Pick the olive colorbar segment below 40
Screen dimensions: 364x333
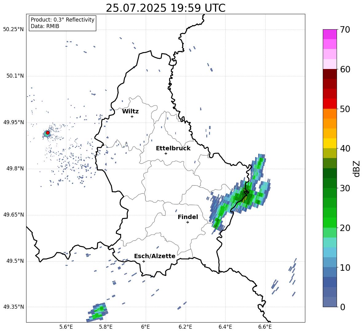pos(330,153)
